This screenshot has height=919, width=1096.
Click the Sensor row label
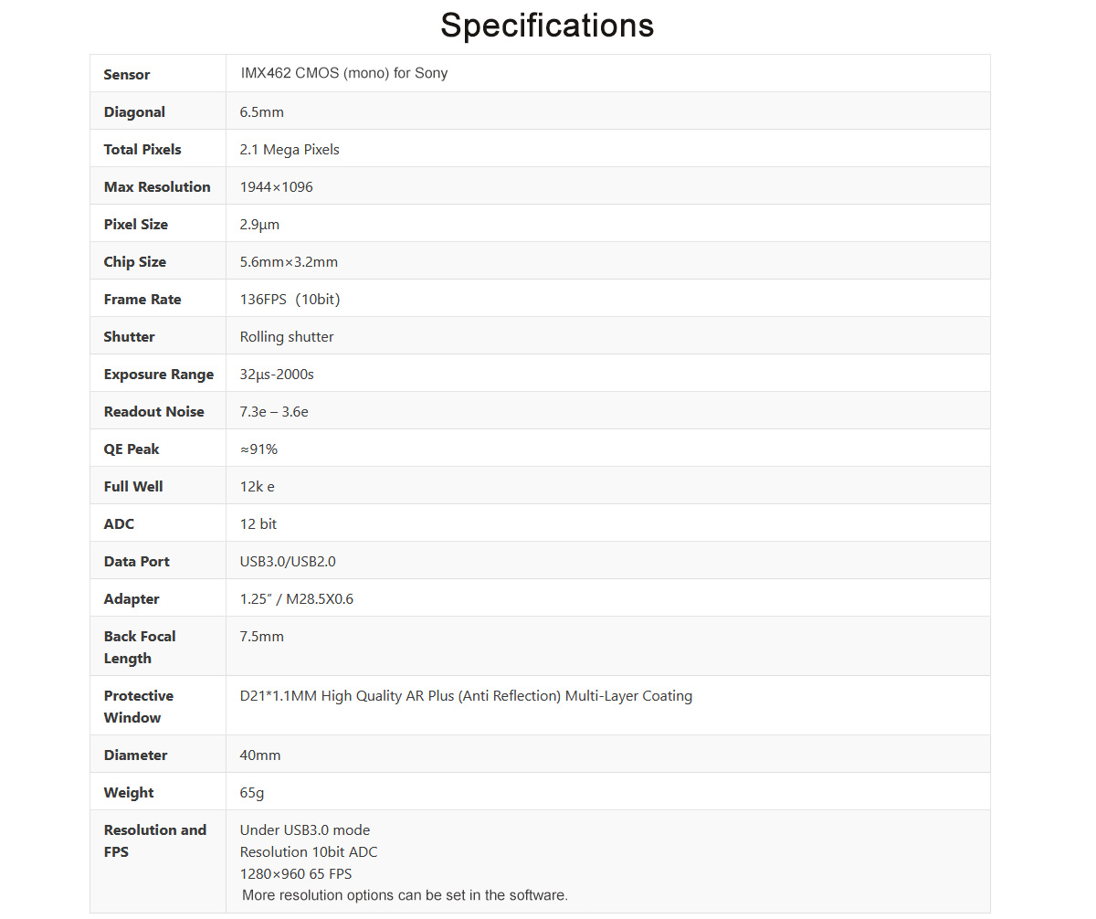pos(127,75)
